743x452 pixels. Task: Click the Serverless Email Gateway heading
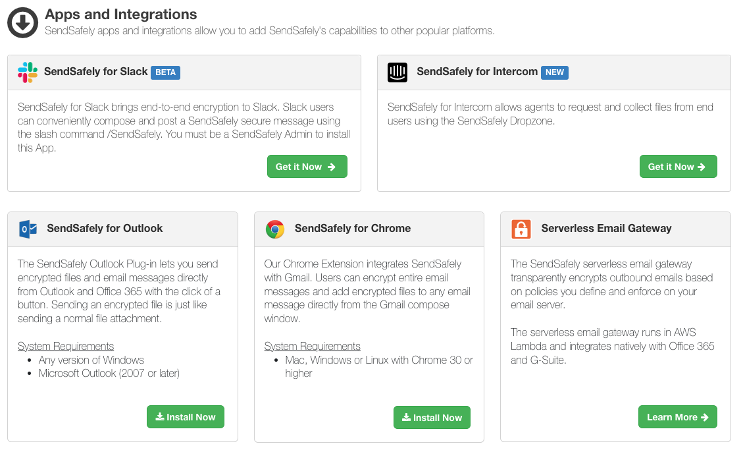tap(607, 229)
